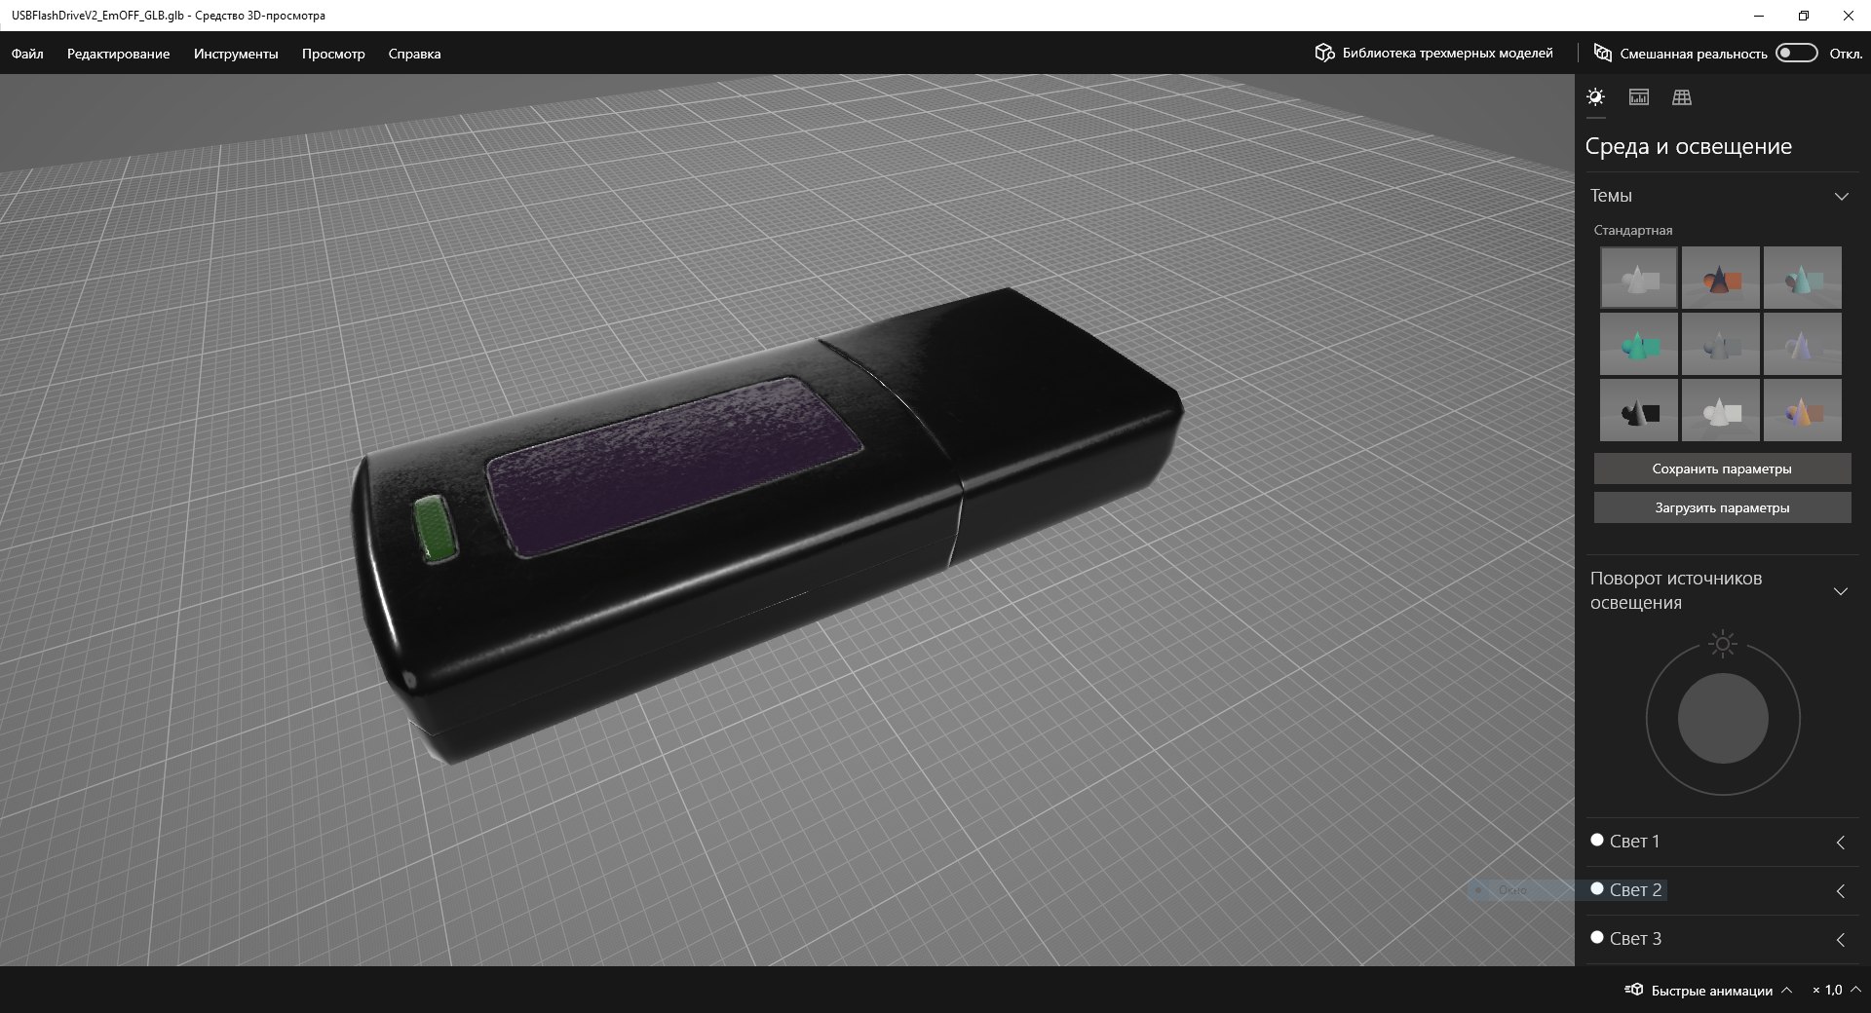
Task: Open the Файл menu
Action: [27, 54]
